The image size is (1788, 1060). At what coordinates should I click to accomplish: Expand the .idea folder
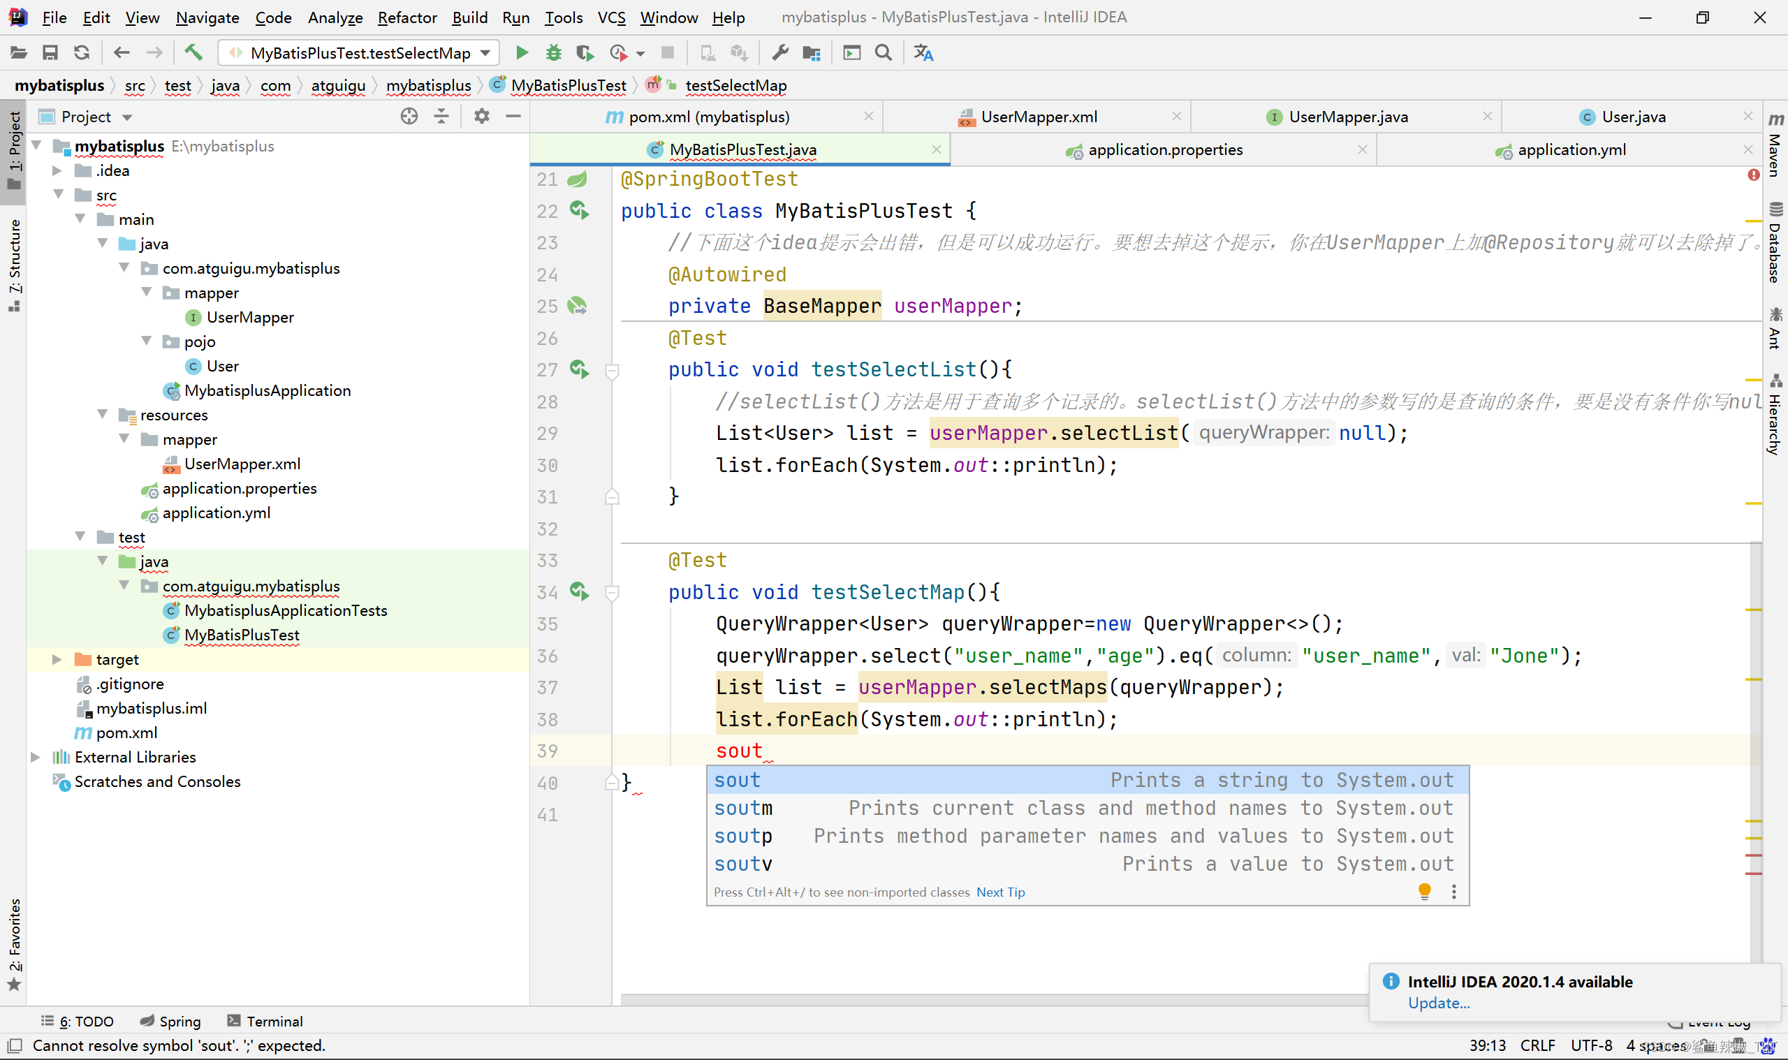coord(57,170)
